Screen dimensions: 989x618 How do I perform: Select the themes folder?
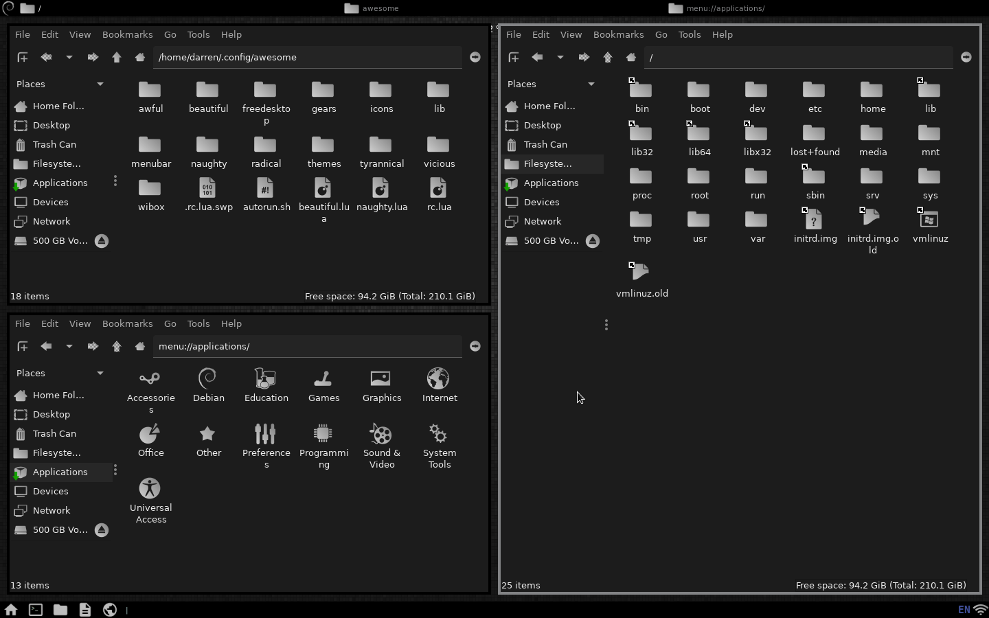[x=324, y=152]
